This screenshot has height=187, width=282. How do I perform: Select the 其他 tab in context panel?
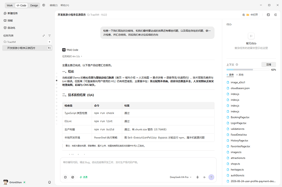pyautogui.click(x=240, y=75)
